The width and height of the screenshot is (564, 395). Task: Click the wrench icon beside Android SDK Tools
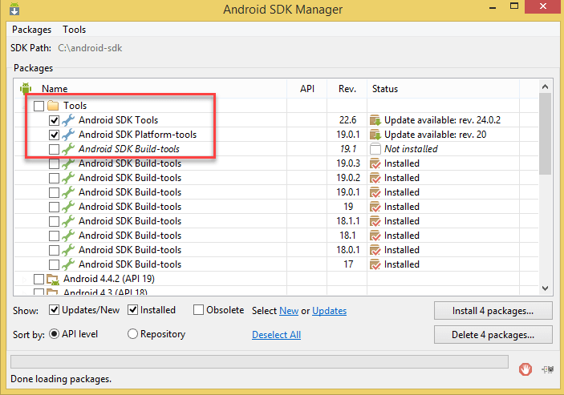click(x=69, y=120)
